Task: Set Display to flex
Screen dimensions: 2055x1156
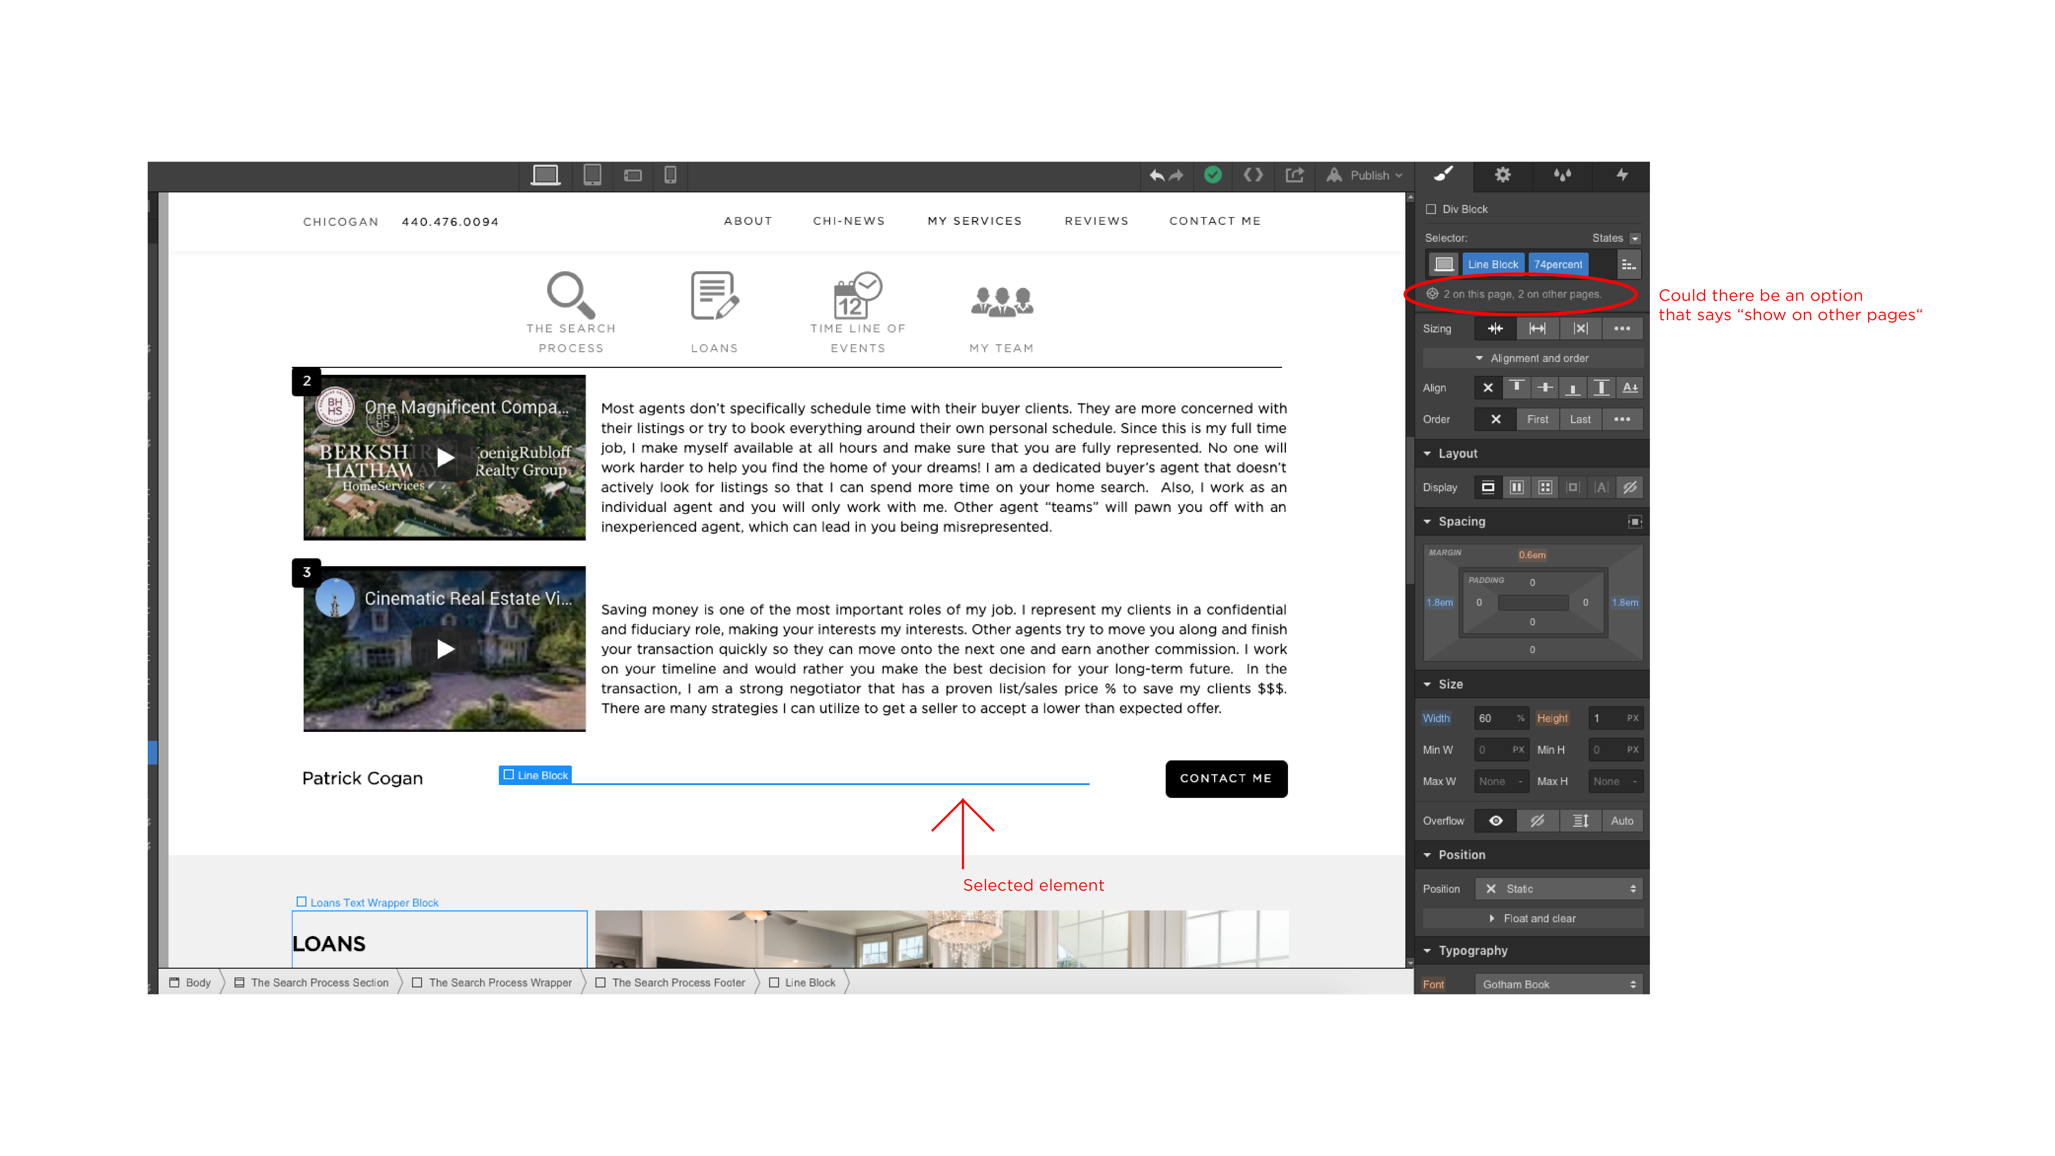Action: click(x=1517, y=488)
